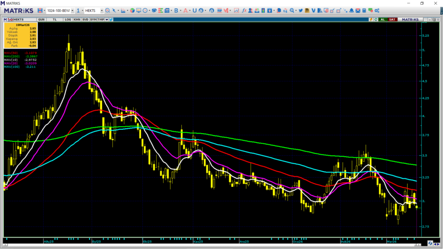Image resolution: width=443 pixels, height=249 pixels.
Task: Toggle the TL currency option
Action: click(x=55, y=19)
